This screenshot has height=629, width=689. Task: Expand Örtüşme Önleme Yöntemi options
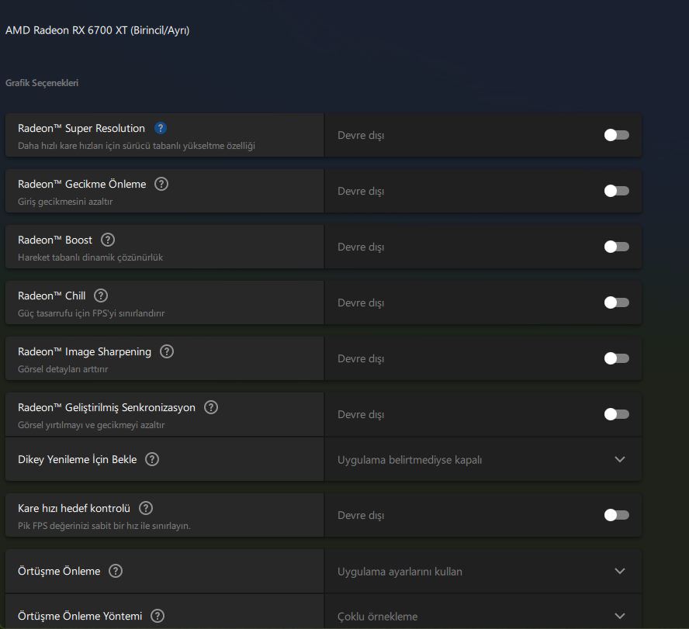tap(483, 612)
